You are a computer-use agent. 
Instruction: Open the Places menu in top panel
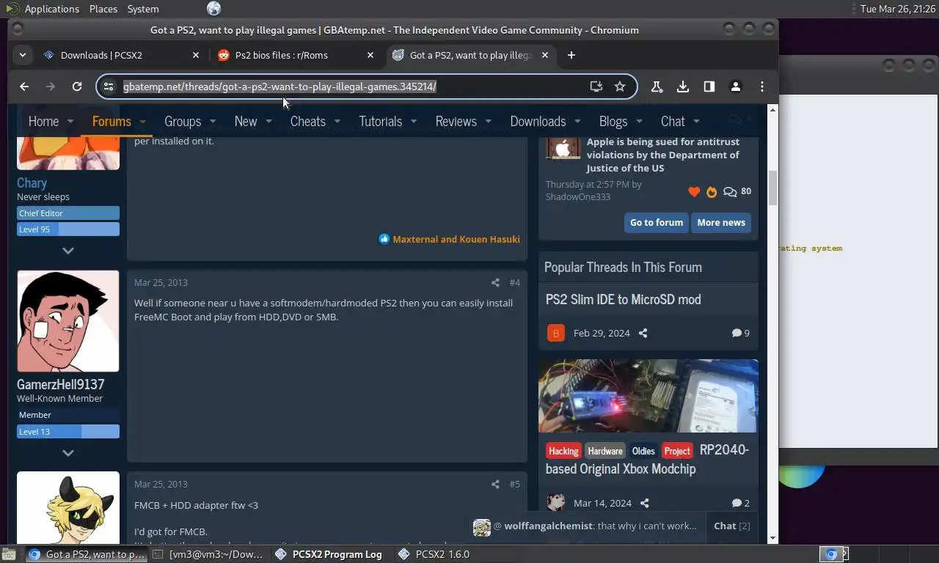point(103,9)
